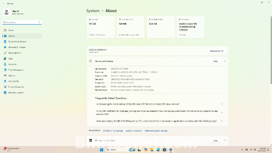Copy the device specifications
The width and height of the screenshot is (272, 153).
click(215, 61)
